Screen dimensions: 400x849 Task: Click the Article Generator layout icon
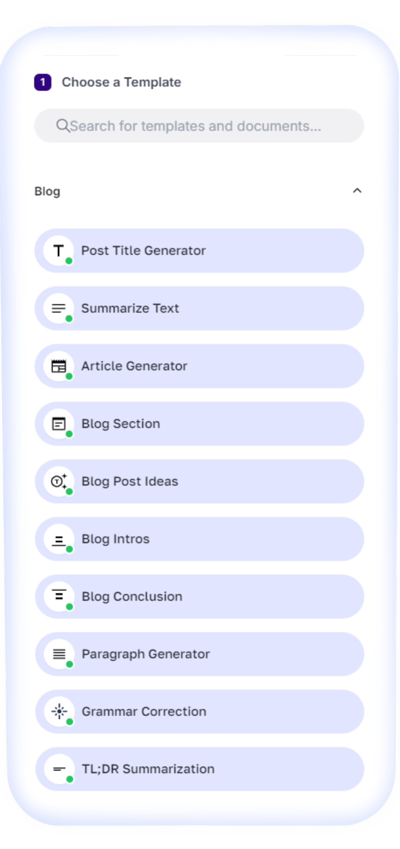pyautogui.click(x=58, y=366)
